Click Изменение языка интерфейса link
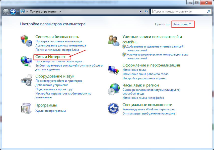 point(143,98)
